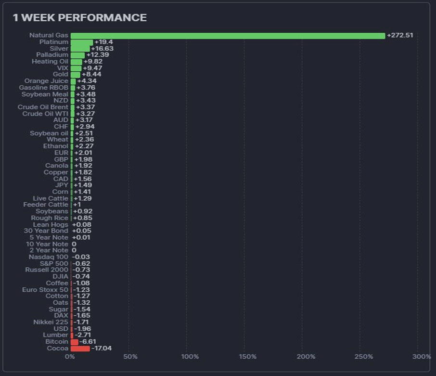Select the Bitcoin red bar
Viewport: 436px width, 376px height.
tap(74, 342)
